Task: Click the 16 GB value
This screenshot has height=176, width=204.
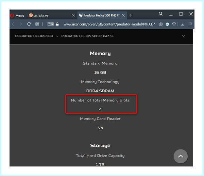Action: pos(100,73)
